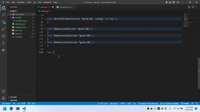The height and width of the screenshot is (112, 200).
Task: Open the Terminal menu
Action: 47,2
